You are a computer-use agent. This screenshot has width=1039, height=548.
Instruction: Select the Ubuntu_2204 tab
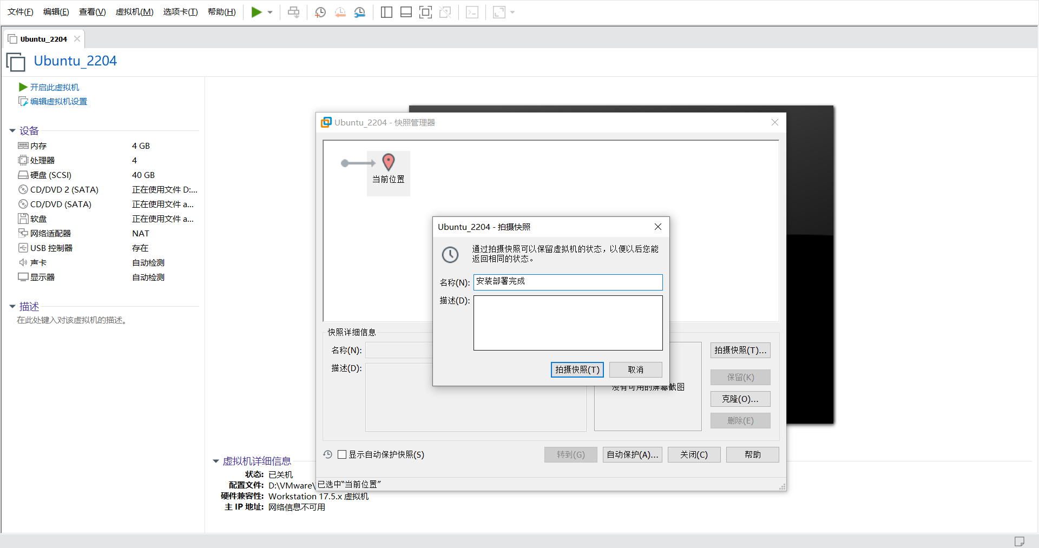click(x=43, y=39)
